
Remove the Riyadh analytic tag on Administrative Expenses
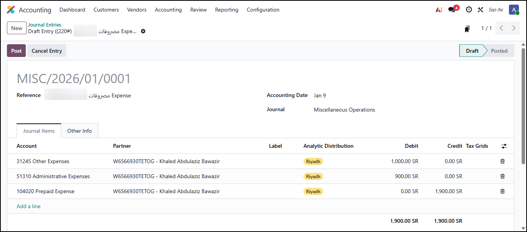(x=313, y=176)
